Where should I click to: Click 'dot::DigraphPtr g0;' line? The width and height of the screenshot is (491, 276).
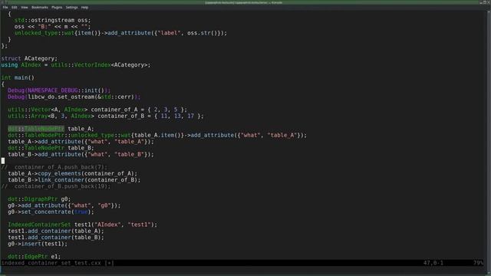[x=39, y=199]
